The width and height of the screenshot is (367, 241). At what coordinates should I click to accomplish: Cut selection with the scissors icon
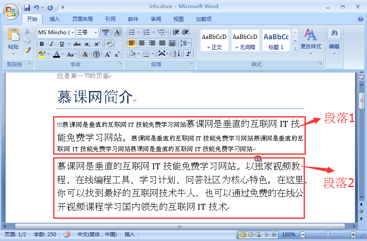pyautogui.click(x=27, y=32)
